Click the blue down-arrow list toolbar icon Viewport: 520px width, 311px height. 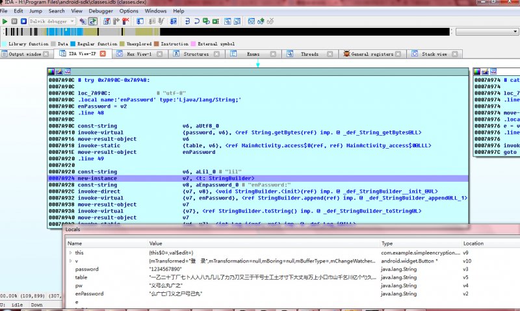point(173,21)
